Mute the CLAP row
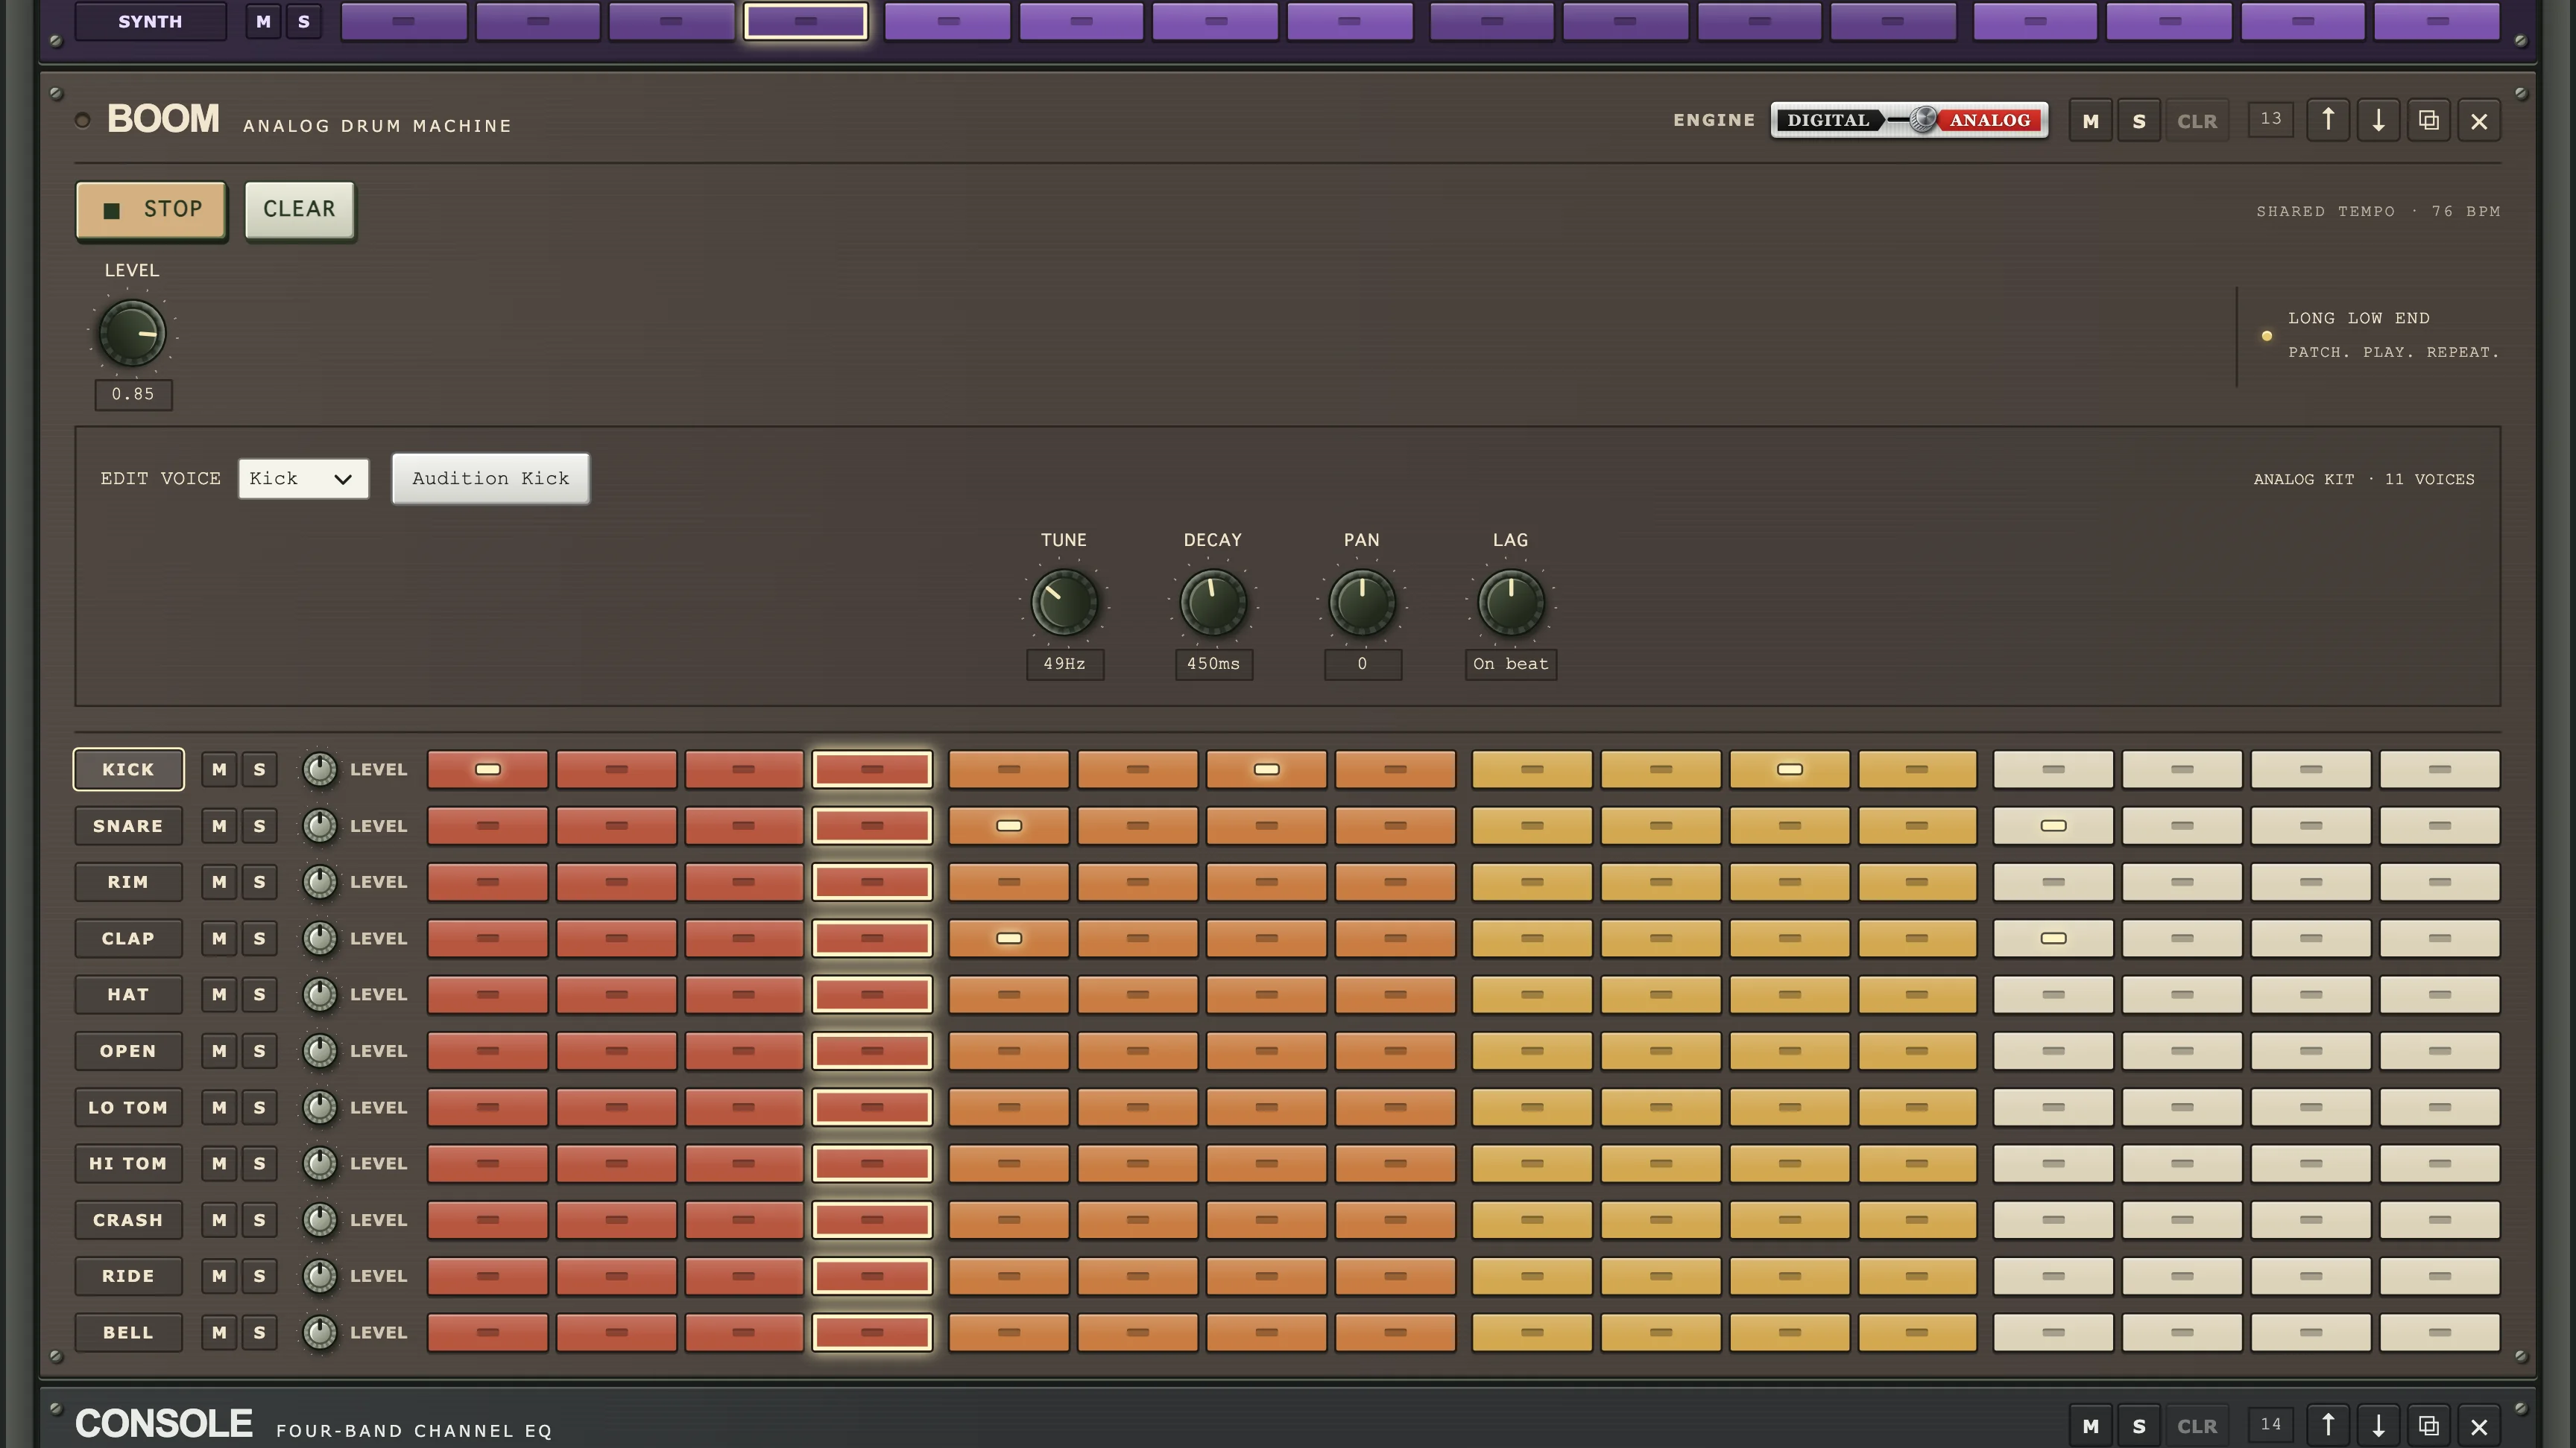This screenshot has height=1448, width=2576. (x=219, y=939)
